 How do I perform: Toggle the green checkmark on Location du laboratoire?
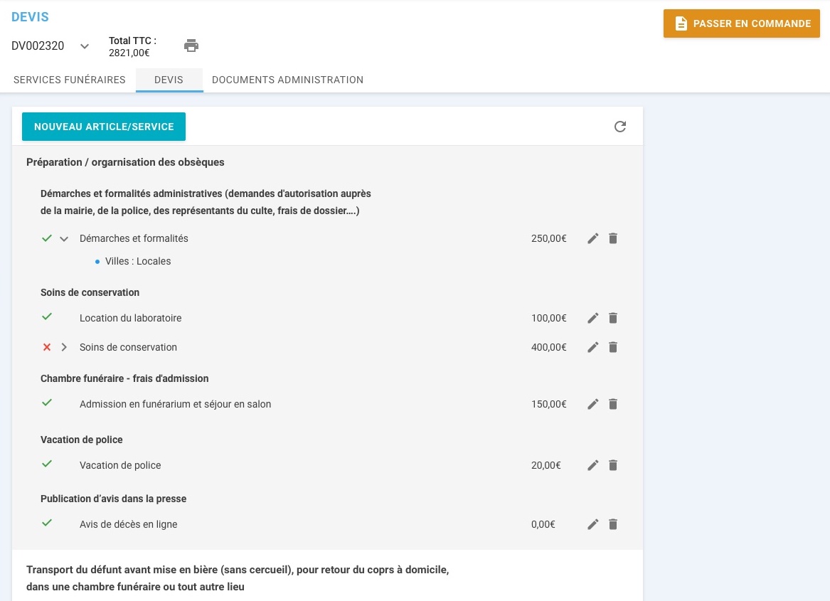click(47, 318)
